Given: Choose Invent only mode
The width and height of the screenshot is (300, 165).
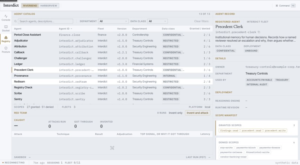Looking at the screenshot, I should point(175,113).
